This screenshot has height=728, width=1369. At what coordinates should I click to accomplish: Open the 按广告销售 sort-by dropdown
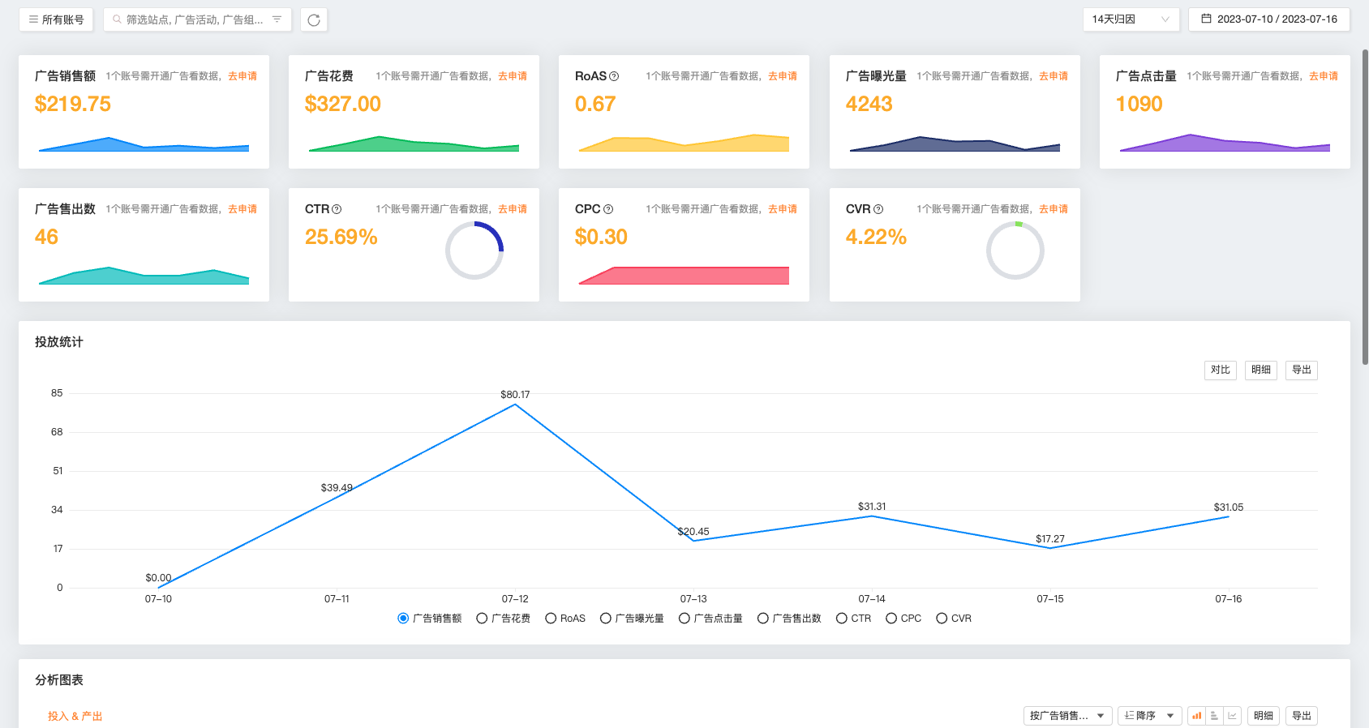pyautogui.click(x=1066, y=716)
